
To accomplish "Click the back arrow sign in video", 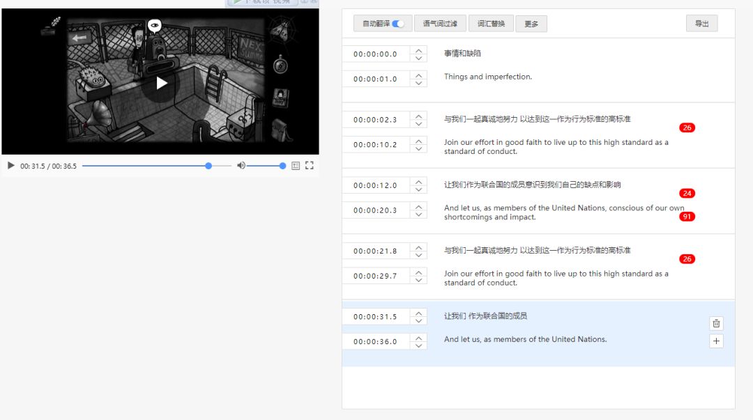I will coord(79,38).
